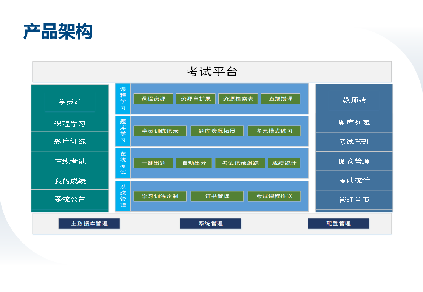Select 学员训练记录 box
Viewport: 423px width, 292px height.
pos(160,131)
